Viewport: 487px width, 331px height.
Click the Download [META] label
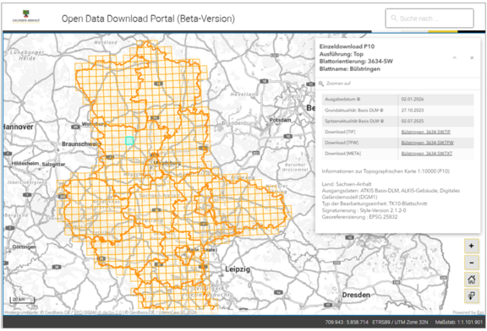(x=343, y=154)
